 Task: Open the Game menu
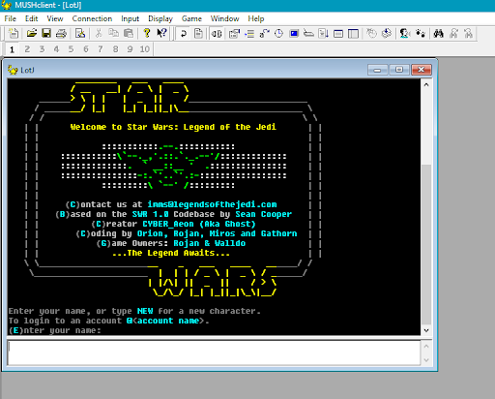pos(191,18)
